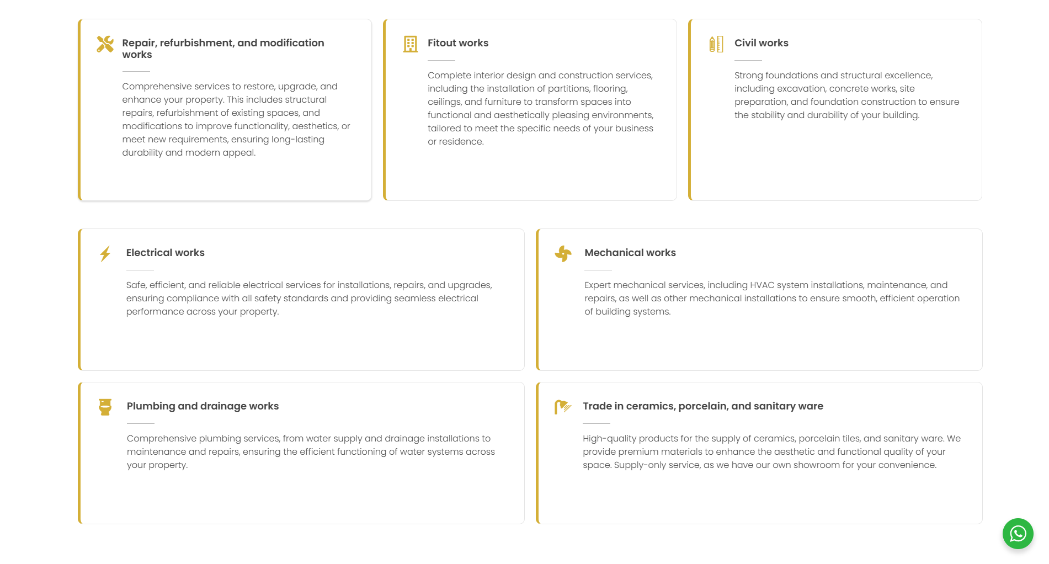Click the Mechanical works HVAC description text

[772, 299]
